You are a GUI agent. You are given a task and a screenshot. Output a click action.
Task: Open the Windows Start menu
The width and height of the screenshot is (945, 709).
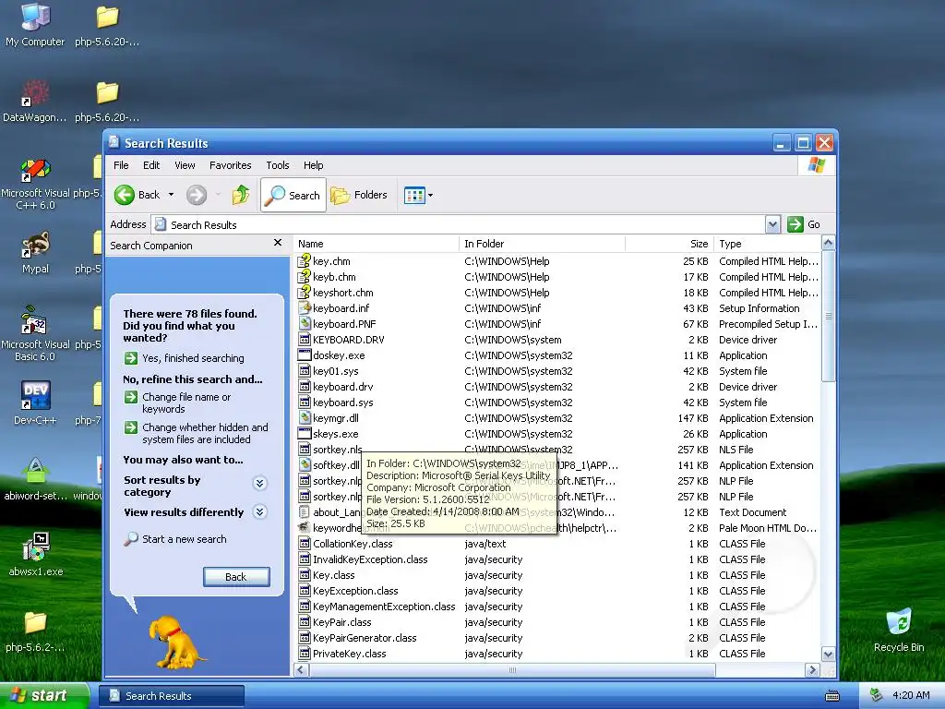point(43,696)
